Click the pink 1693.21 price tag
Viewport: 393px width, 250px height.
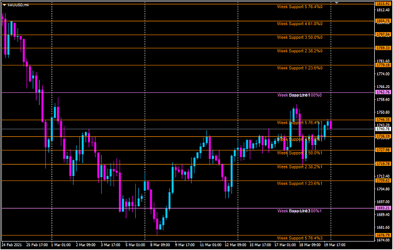(x=383, y=208)
